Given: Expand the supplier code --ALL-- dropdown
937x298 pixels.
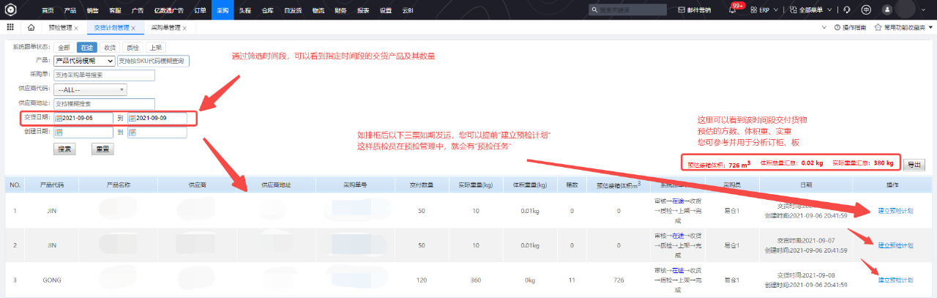Looking at the screenshot, I should [x=91, y=89].
